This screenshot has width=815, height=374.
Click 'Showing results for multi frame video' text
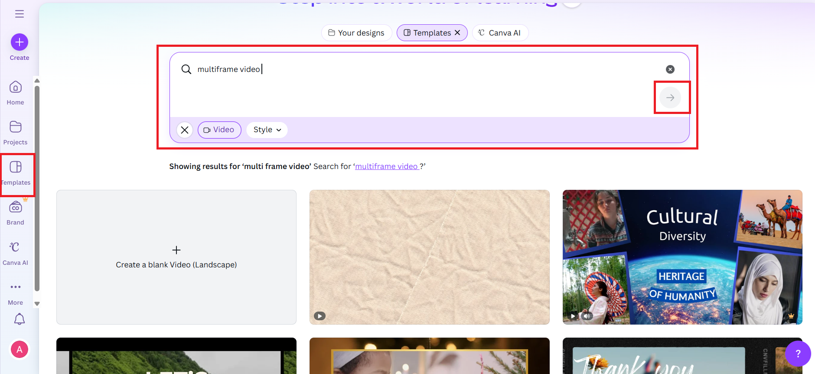pyautogui.click(x=240, y=166)
